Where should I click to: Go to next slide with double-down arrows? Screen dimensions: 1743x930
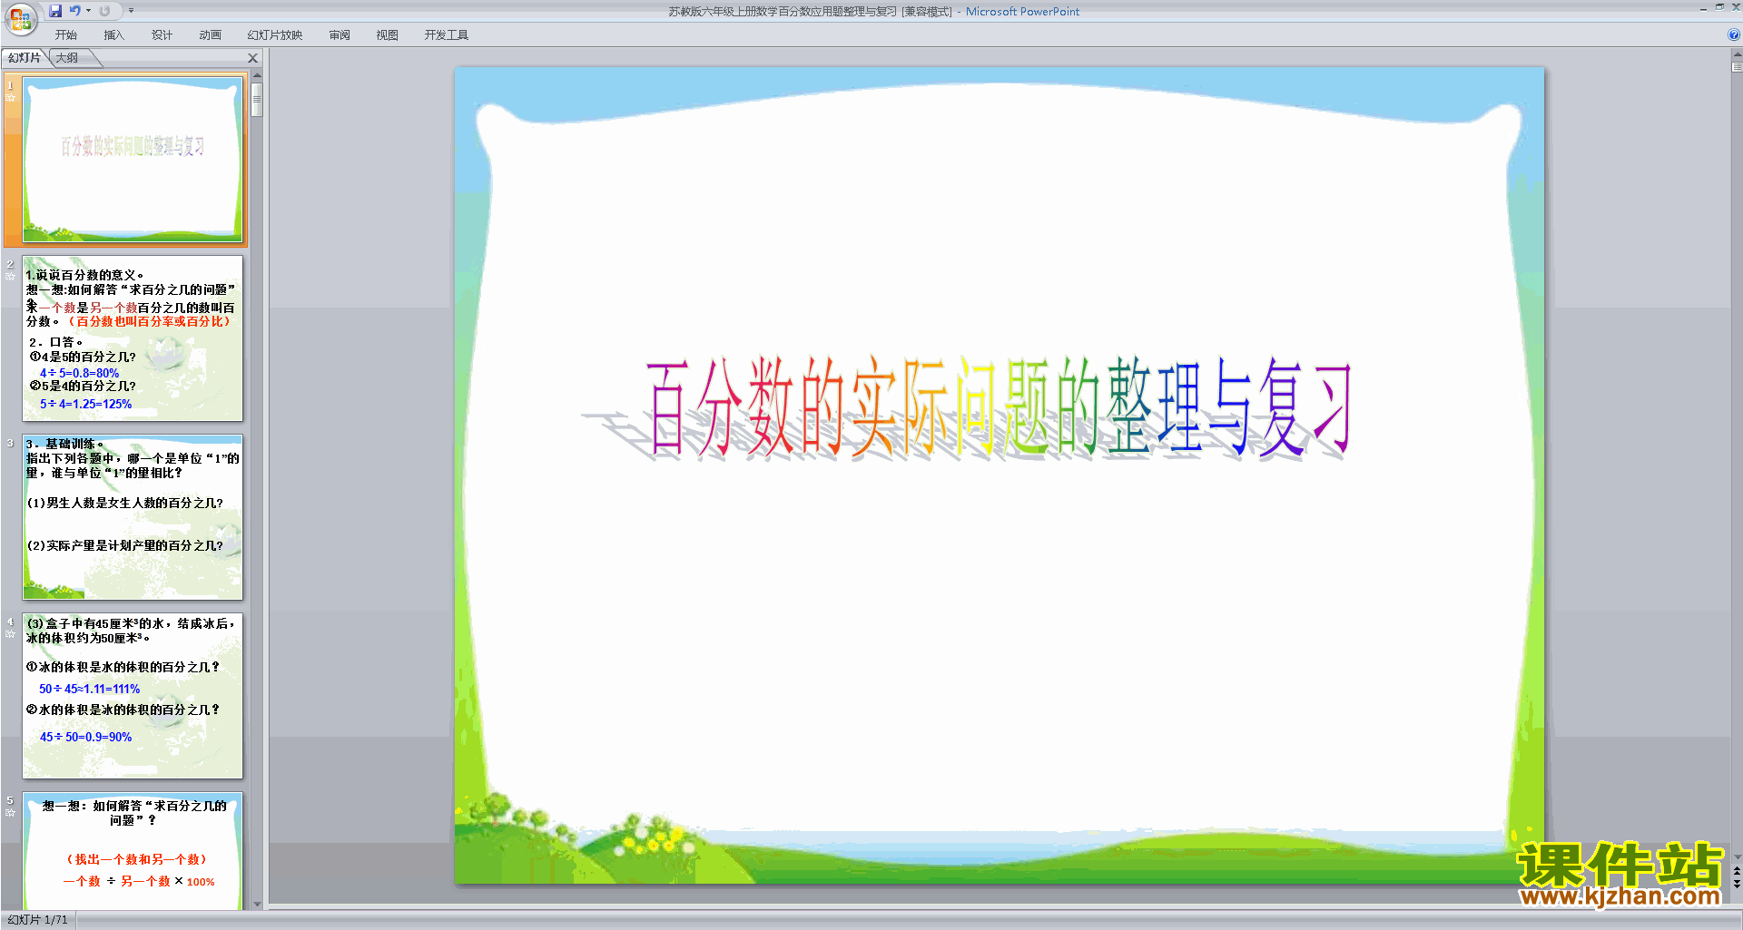(x=1737, y=884)
